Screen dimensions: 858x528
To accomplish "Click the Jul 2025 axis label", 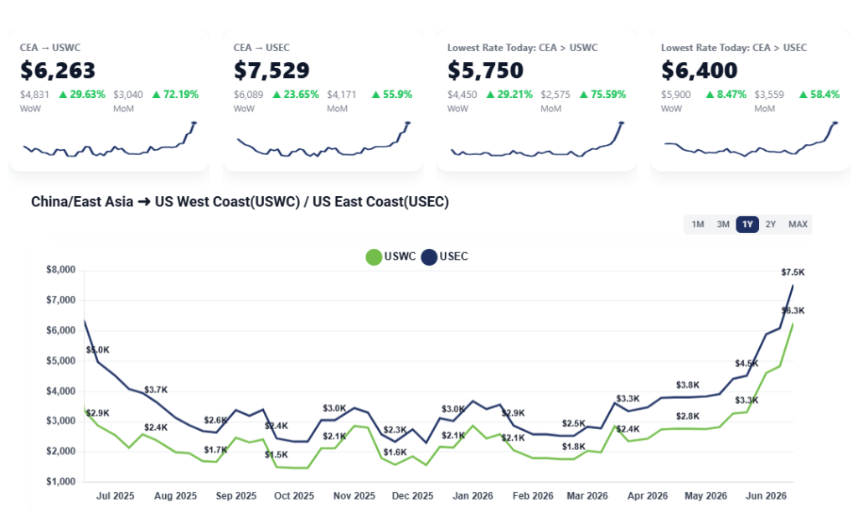I will 115,495.
